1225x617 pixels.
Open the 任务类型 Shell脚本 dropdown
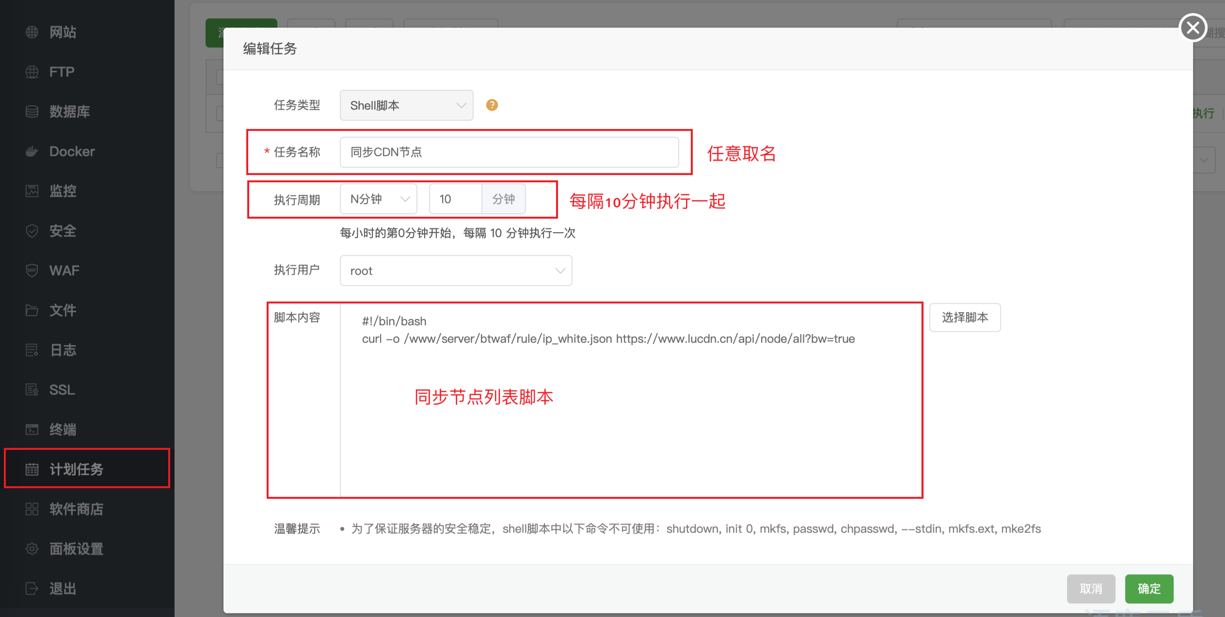click(406, 105)
